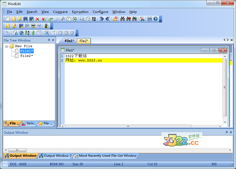Open the Compare menu
236x169 pixels.
[60, 12]
